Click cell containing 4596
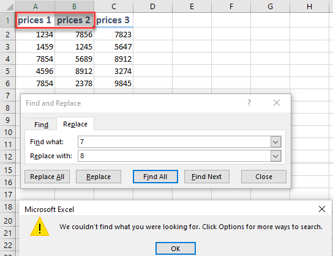This screenshot has height=256, width=333. point(36,71)
